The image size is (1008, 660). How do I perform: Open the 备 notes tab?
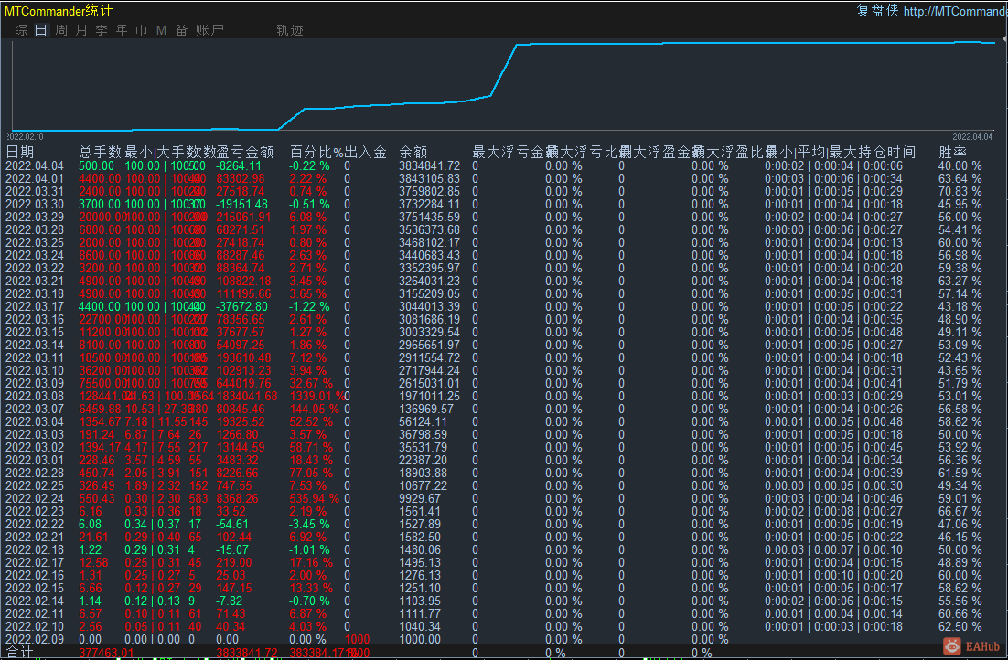(x=181, y=30)
